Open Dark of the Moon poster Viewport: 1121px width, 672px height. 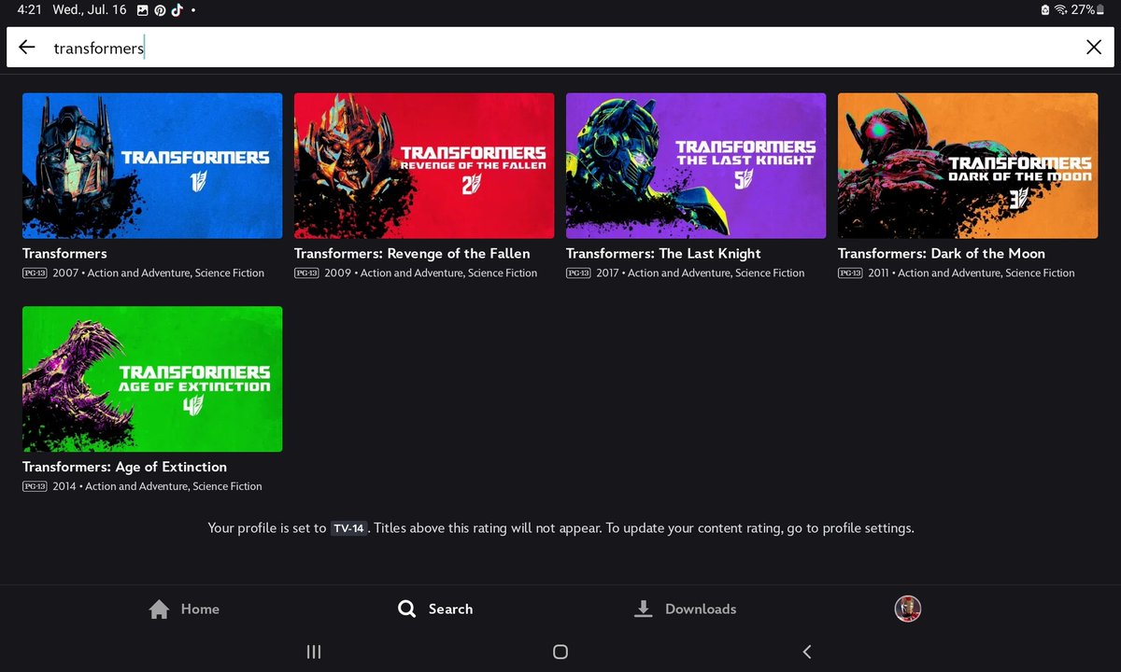968,166
